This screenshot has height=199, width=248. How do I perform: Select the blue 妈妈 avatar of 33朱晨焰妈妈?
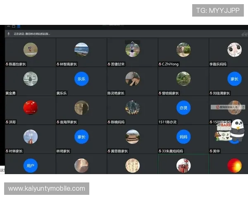pyautogui.click(x=184, y=136)
